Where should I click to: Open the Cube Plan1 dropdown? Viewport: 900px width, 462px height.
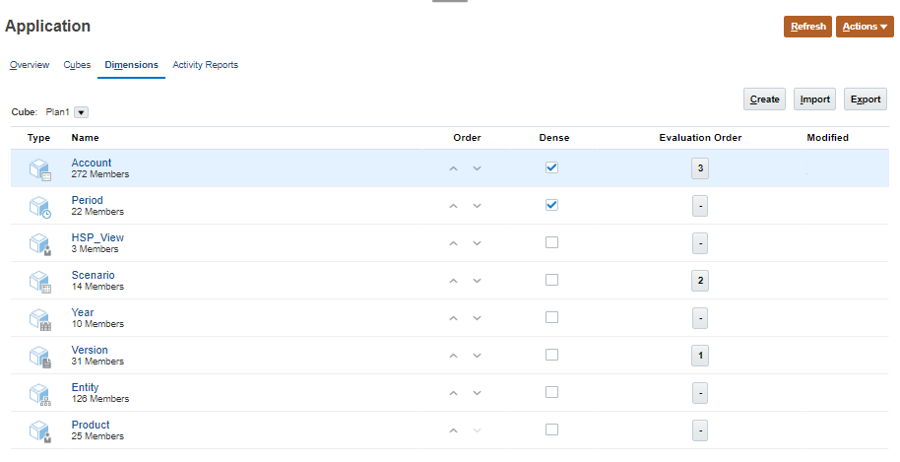(x=82, y=113)
